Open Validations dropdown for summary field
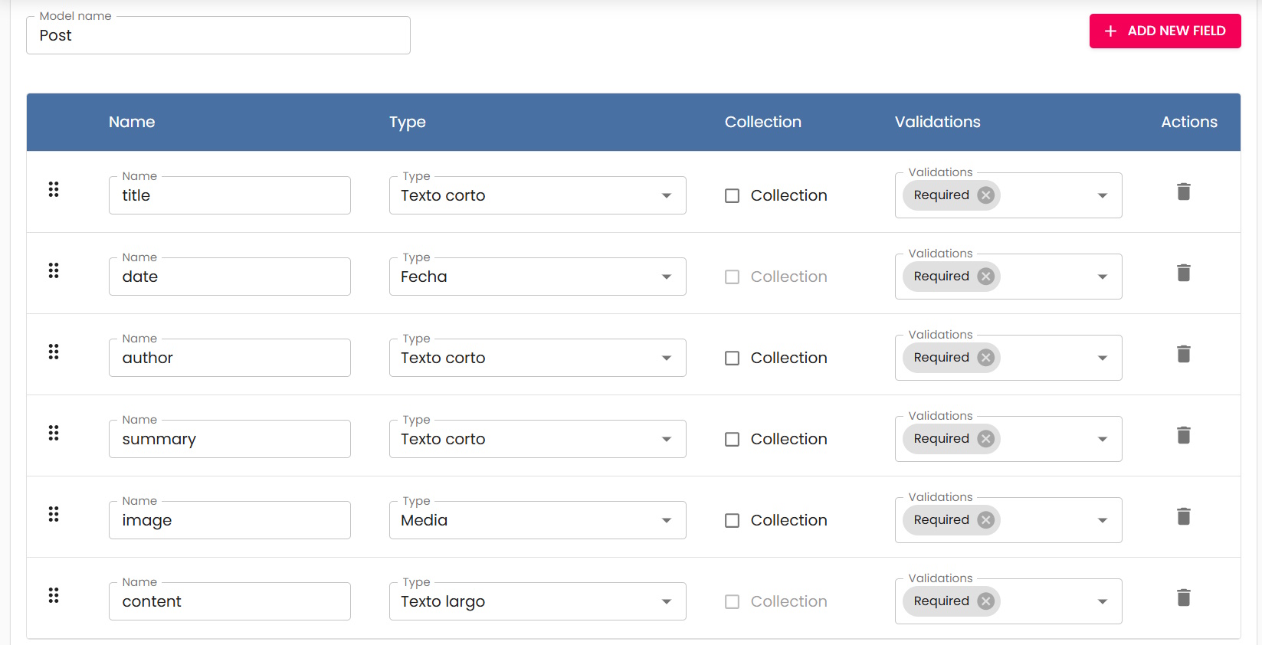 point(1102,439)
